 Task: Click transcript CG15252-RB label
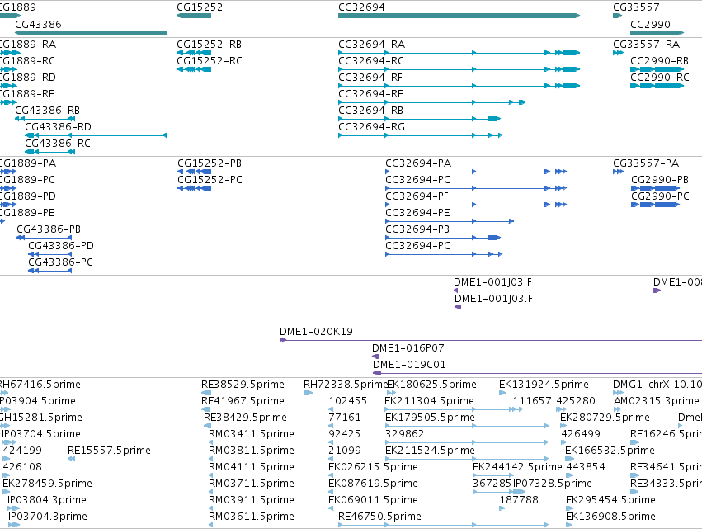click(x=209, y=45)
